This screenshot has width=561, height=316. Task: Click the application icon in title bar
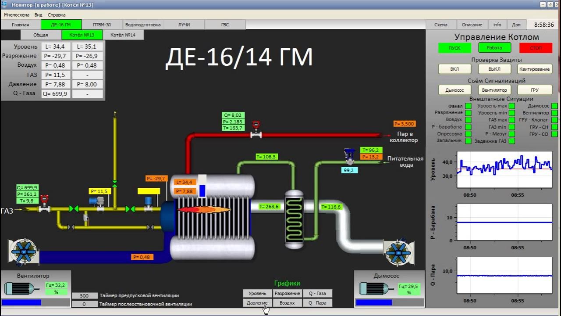coord(5,4)
